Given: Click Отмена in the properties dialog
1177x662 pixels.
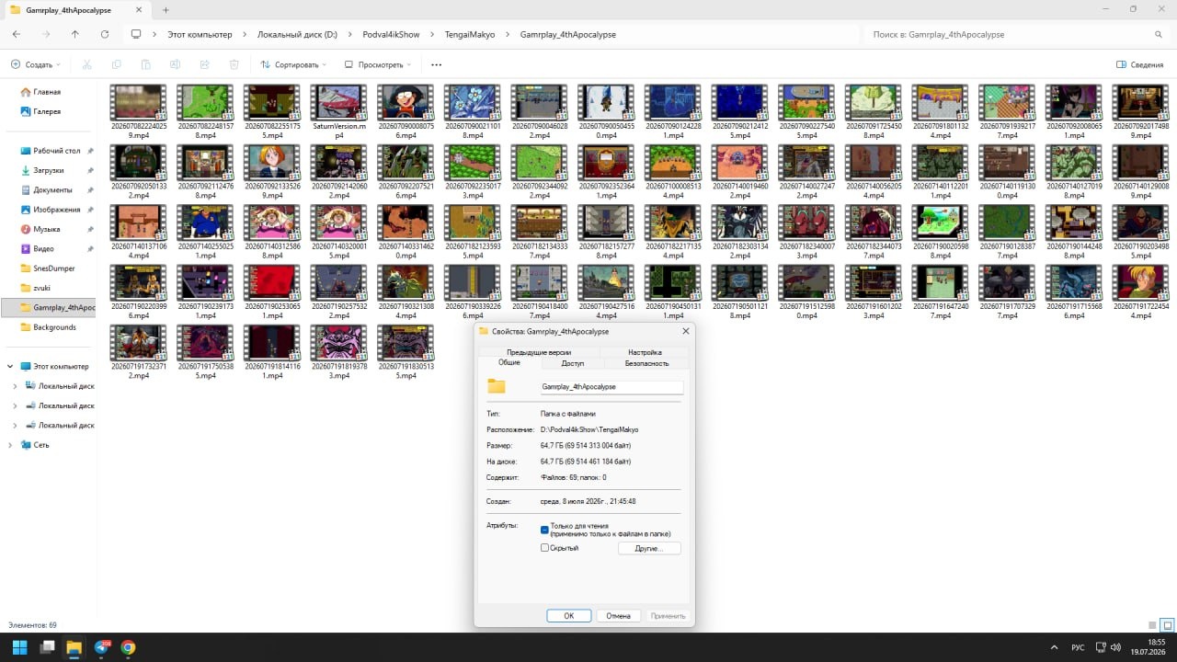Looking at the screenshot, I should coord(618,616).
